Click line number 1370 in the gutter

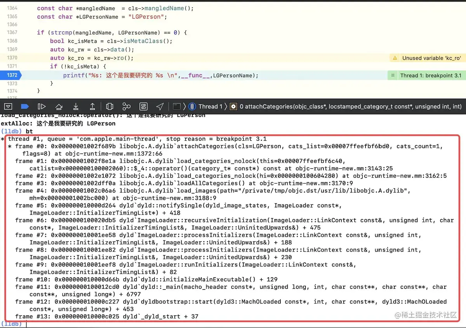click(12, 57)
